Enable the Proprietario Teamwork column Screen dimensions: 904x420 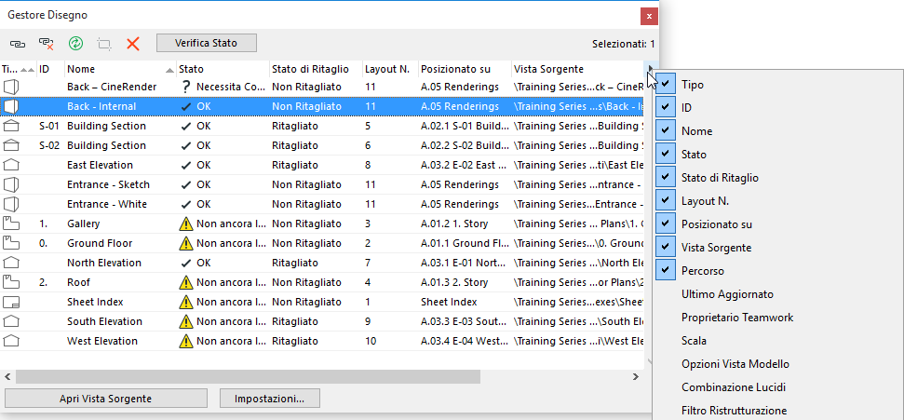(736, 318)
